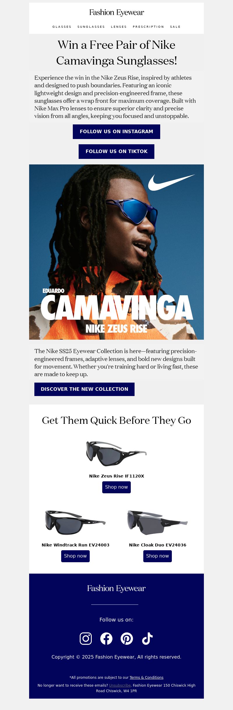This screenshot has height=710, width=233.
Task: Open the Instagram icon in footer
Action: [x=86, y=638]
